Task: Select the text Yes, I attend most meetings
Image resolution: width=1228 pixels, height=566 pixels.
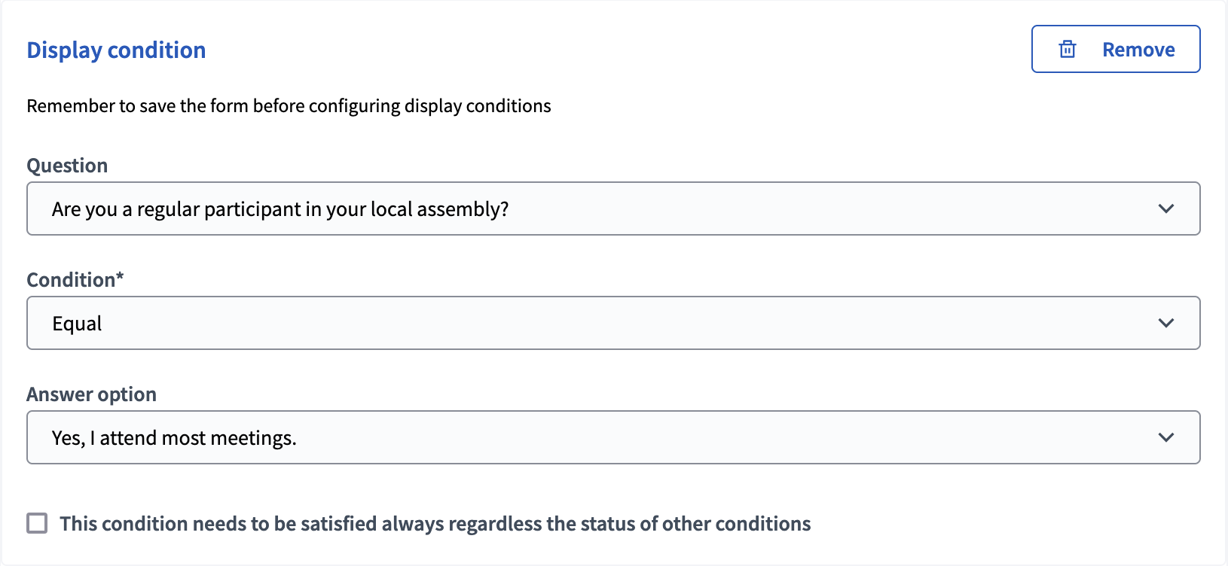Action: [174, 437]
